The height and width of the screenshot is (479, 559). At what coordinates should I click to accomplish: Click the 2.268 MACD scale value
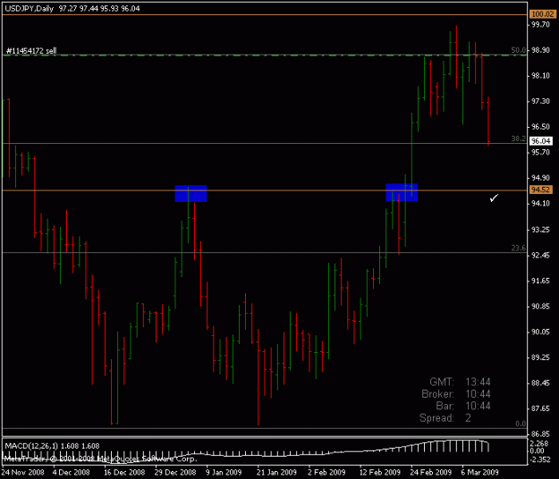point(539,443)
